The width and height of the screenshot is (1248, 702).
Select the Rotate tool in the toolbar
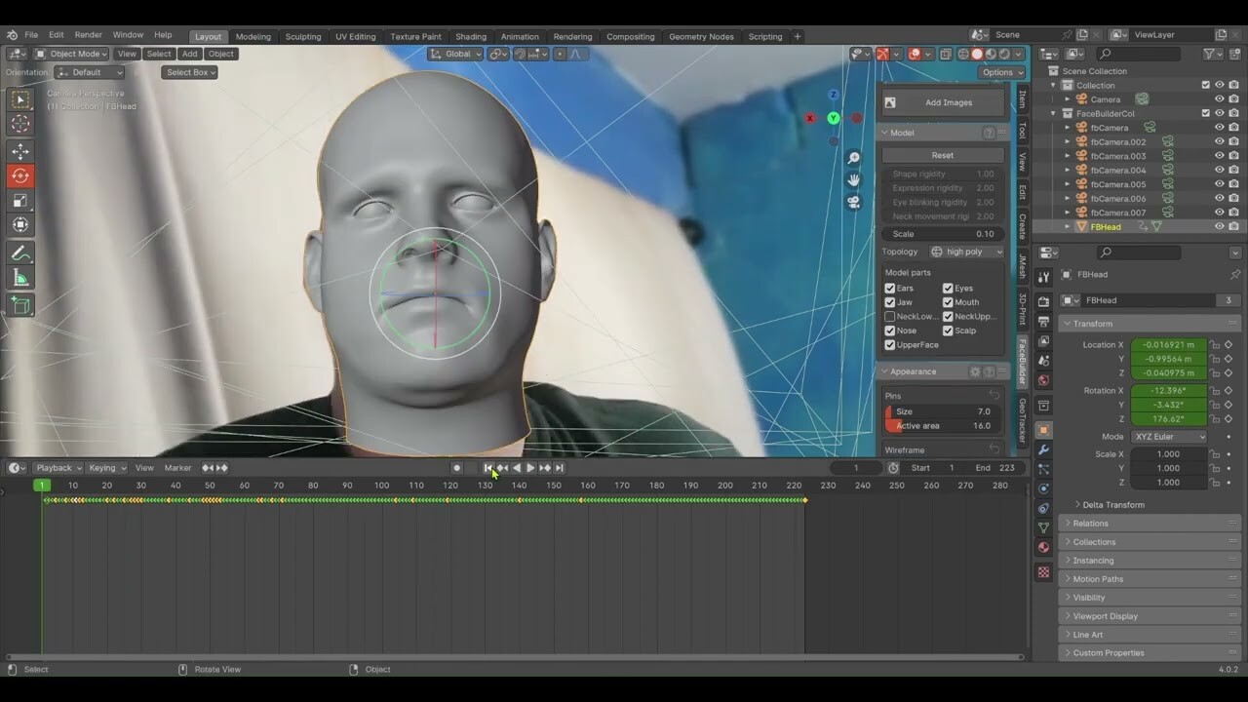[19, 175]
